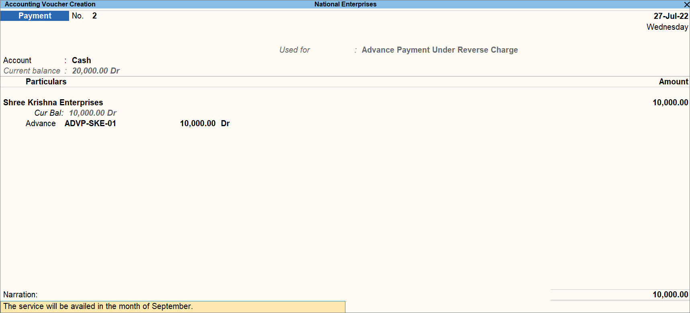Click the Wednesday day label
690x313 pixels.
667,27
